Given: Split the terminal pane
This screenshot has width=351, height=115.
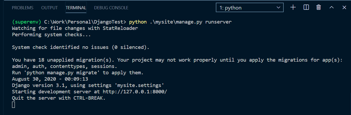Looking at the screenshot, I should pos(306,7).
